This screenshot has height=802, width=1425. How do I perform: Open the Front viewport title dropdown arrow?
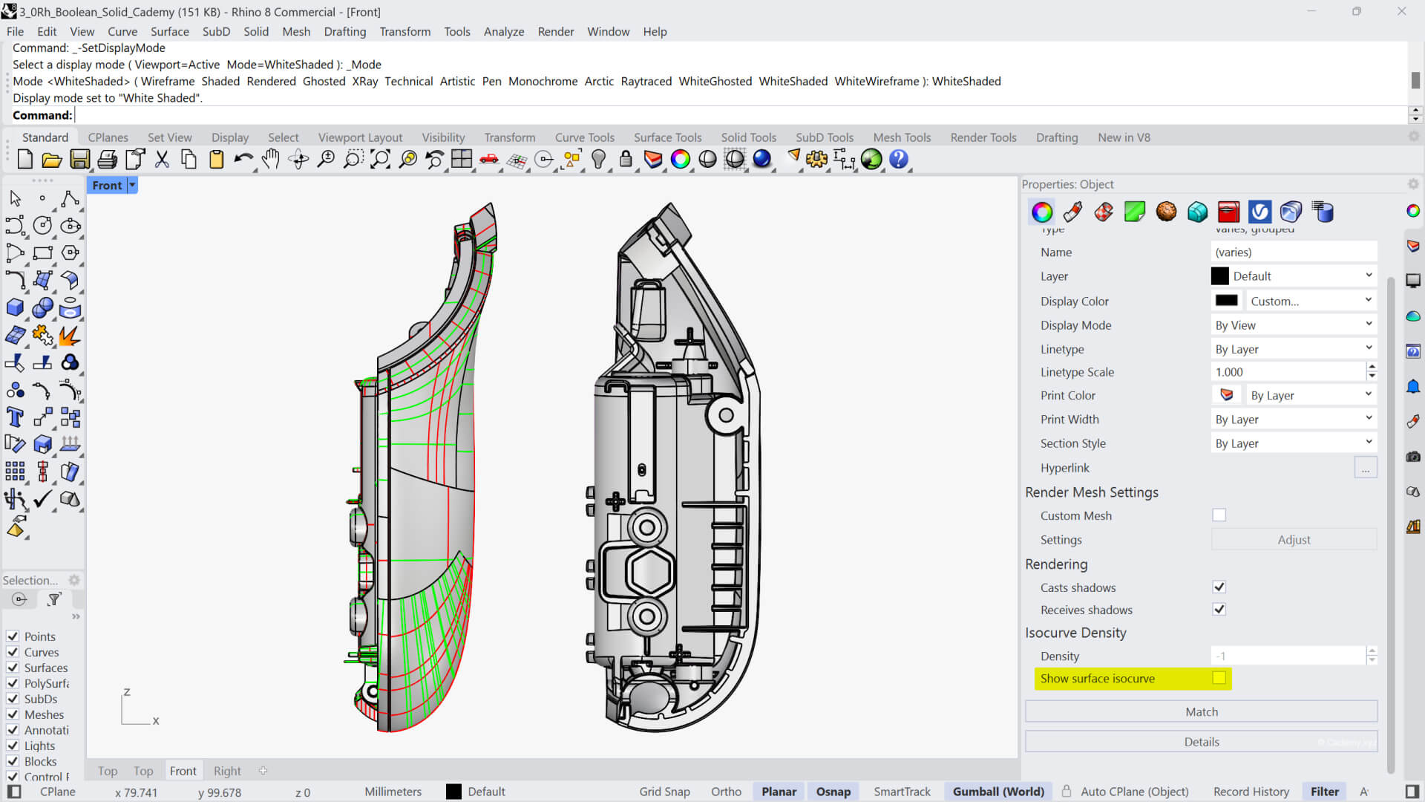coord(132,185)
